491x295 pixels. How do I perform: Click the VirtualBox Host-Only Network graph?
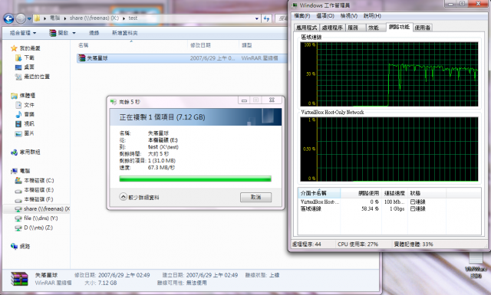(x=389, y=149)
